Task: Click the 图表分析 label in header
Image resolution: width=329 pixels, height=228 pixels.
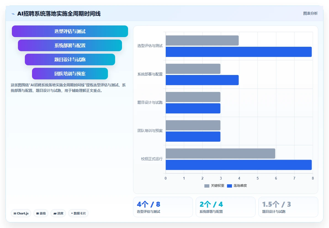Action: (x=310, y=14)
